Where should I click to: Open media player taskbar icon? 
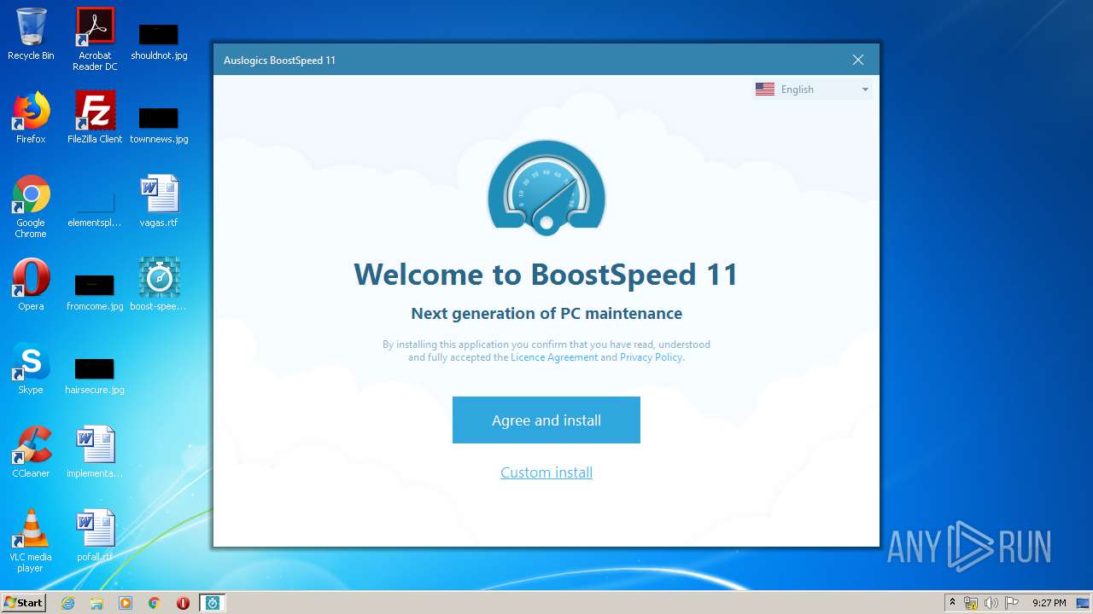click(x=126, y=603)
